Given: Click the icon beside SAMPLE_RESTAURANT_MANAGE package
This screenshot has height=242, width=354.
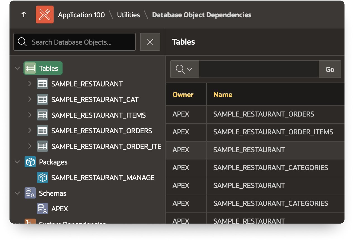Looking at the screenshot, I should click(42, 177).
